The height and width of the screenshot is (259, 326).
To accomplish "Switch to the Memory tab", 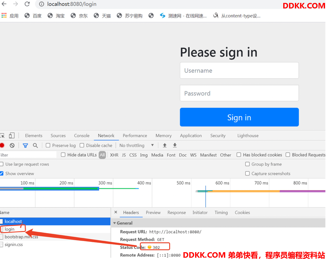I will (x=164, y=136).
